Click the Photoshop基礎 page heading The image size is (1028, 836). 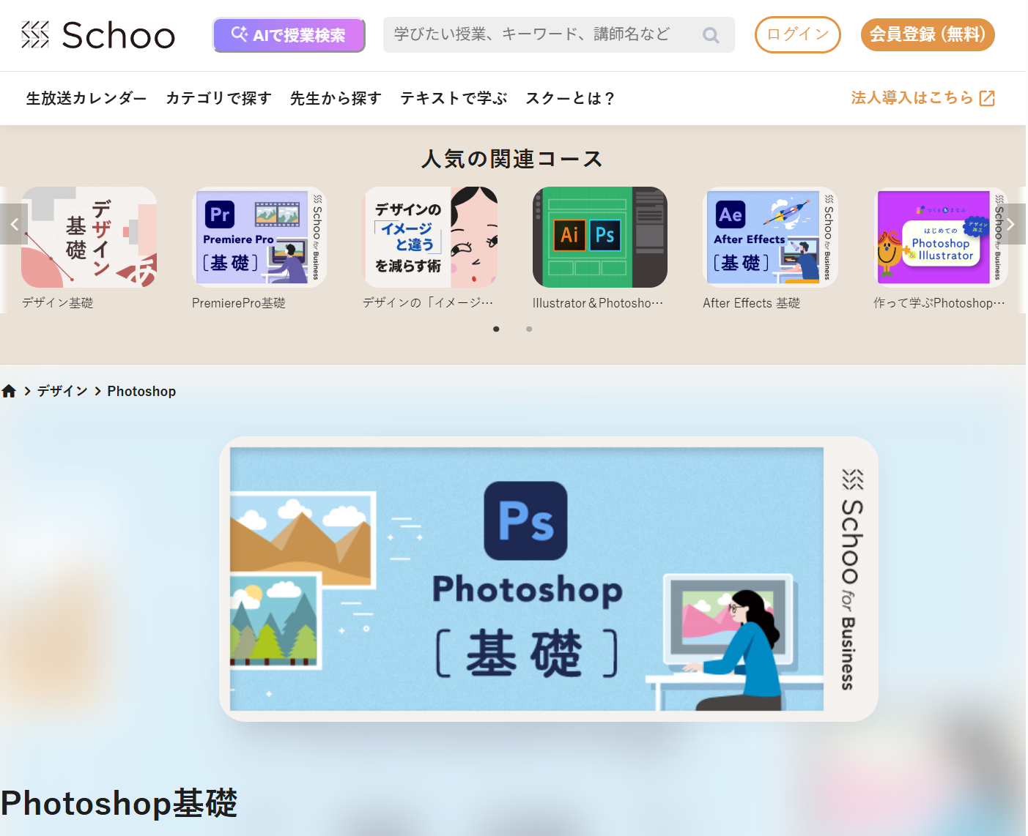pyautogui.click(x=119, y=803)
